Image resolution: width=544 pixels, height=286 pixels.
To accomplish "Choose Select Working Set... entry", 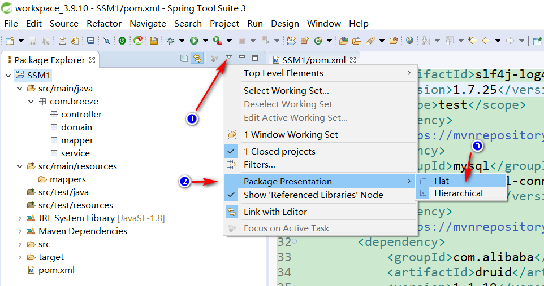I will (320, 90).
